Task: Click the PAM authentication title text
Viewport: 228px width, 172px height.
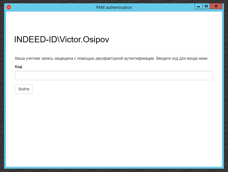Action: point(114,7)
